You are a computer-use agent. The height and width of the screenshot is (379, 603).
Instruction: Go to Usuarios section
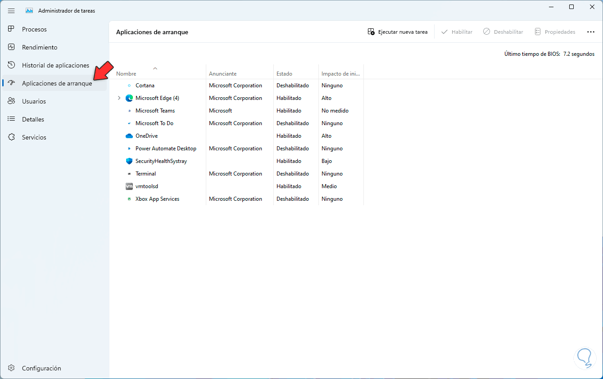pos(54,101)
